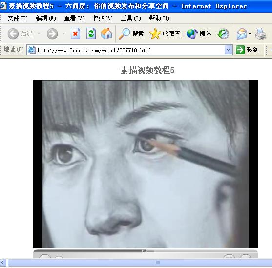Open the 文件(F) menu
272x268 pixels.
18,18
